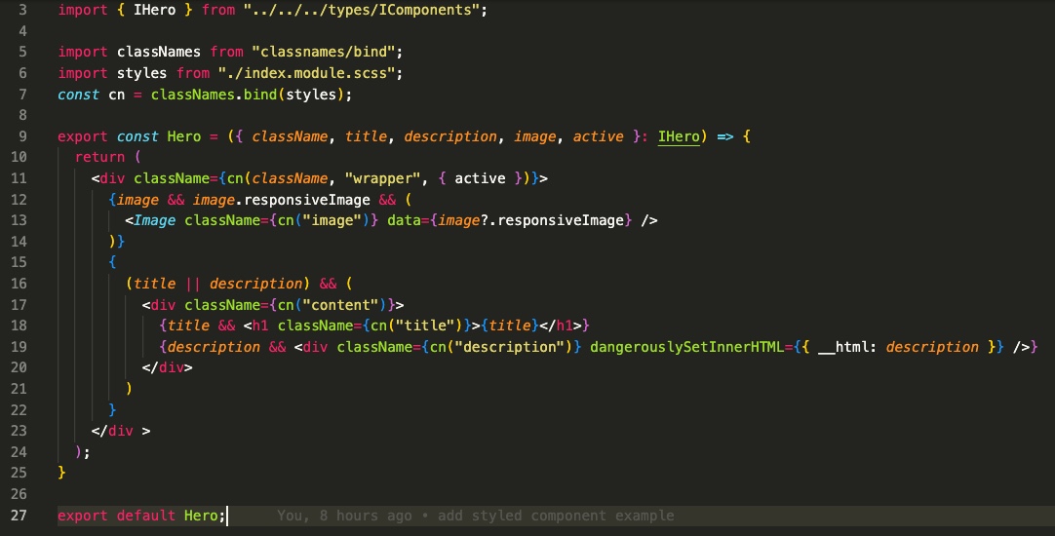The height and width of the screenshot is (536, 1055).
Task: Click the 'Image' component tag on line 13
Action: click(x=155, y=220)
